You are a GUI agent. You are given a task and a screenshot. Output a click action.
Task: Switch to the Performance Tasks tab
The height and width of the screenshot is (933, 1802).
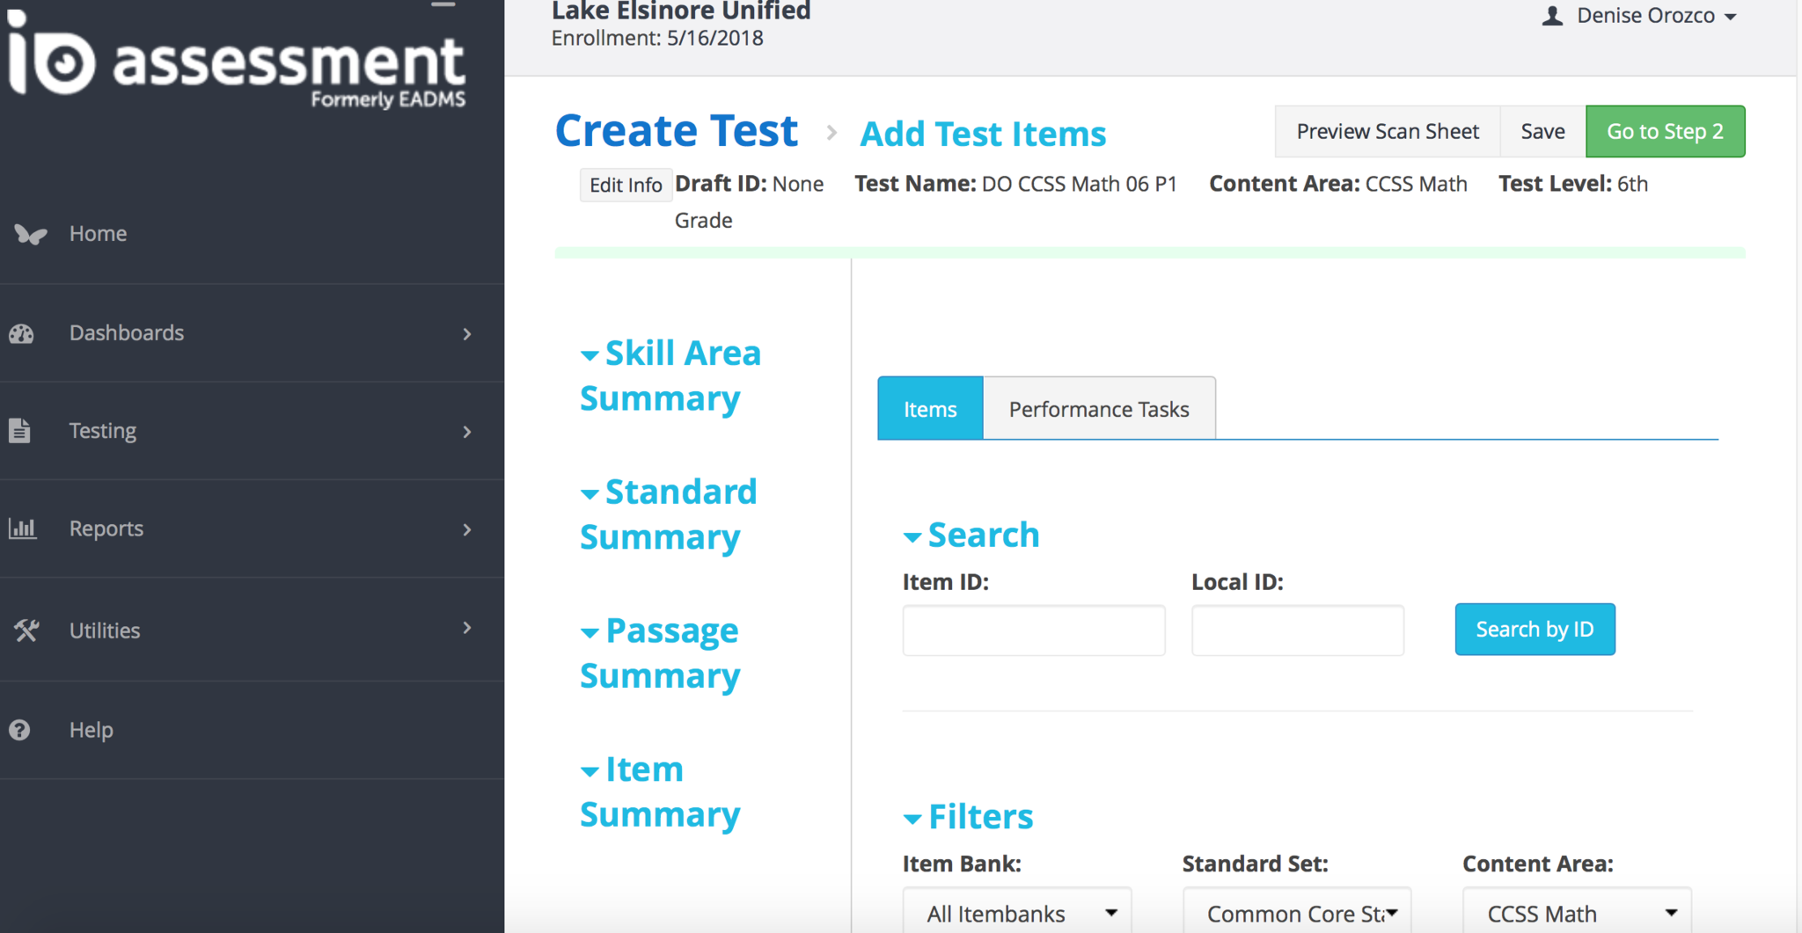point(1099,409)
